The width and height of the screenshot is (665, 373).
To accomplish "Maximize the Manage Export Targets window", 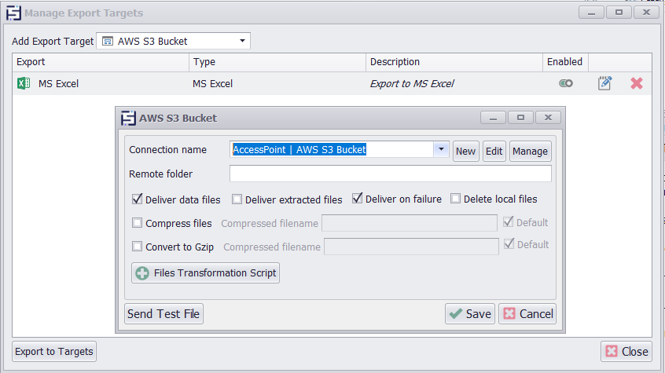I will point(619,13).
